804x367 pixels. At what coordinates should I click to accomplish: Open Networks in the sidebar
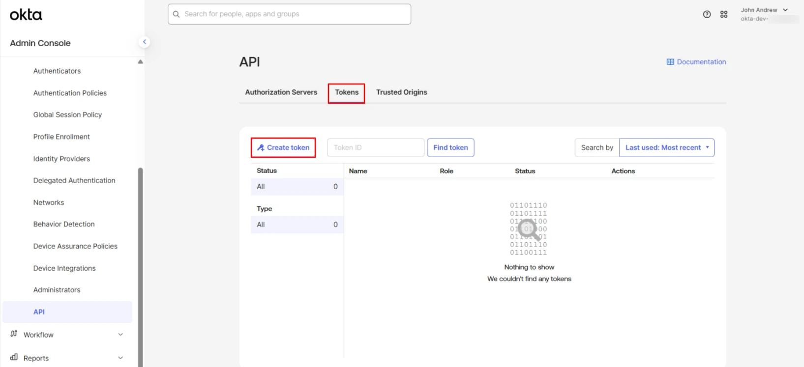(49, 202)
